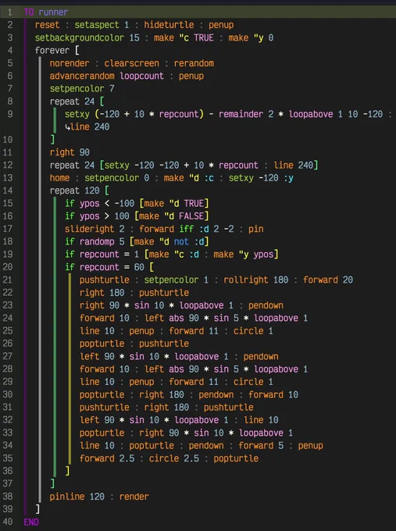Click the 'render' command on line 38

pos(134,497)
